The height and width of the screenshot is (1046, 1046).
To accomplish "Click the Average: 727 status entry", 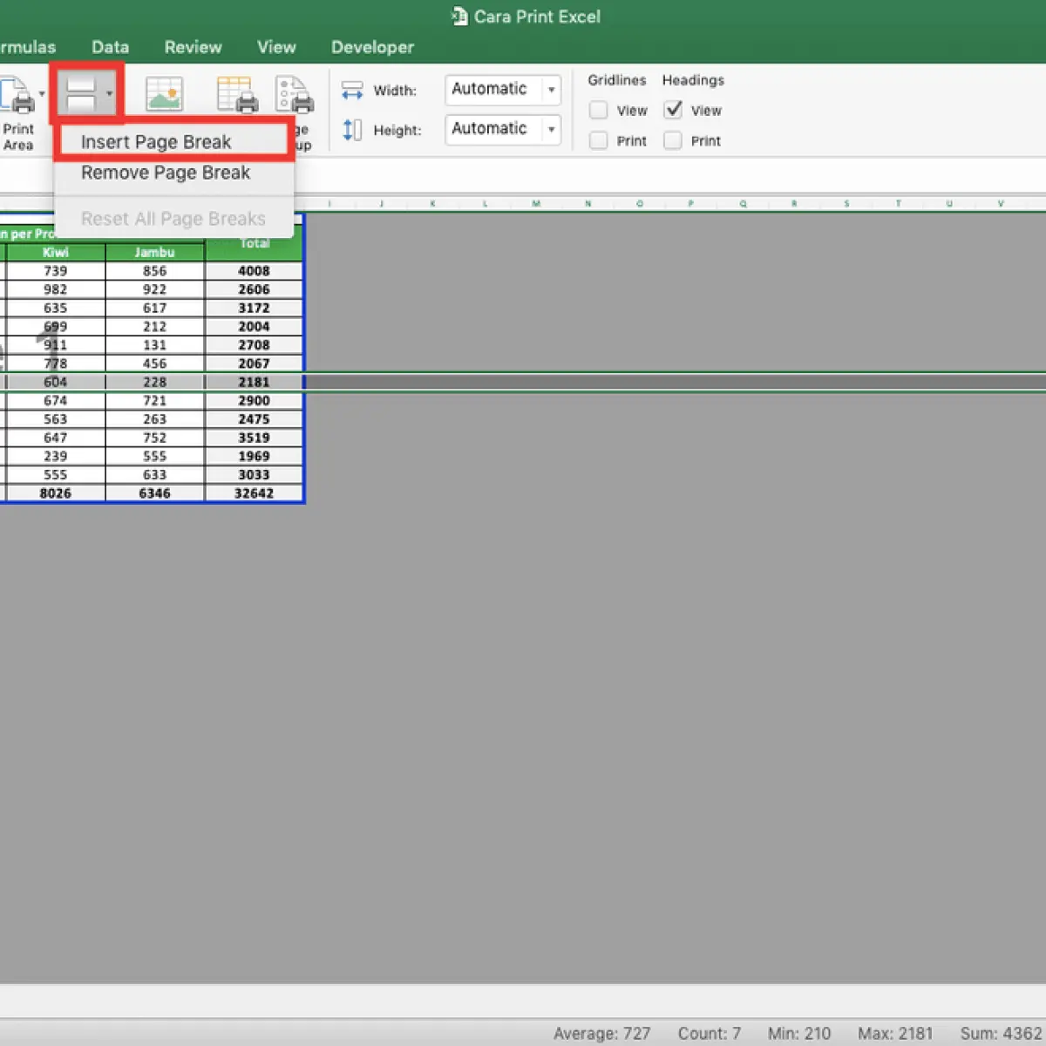I will point(602,1033).
